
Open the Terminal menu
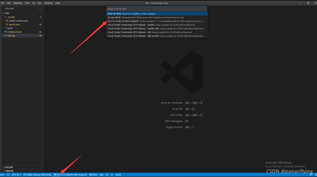pos(49,3)
